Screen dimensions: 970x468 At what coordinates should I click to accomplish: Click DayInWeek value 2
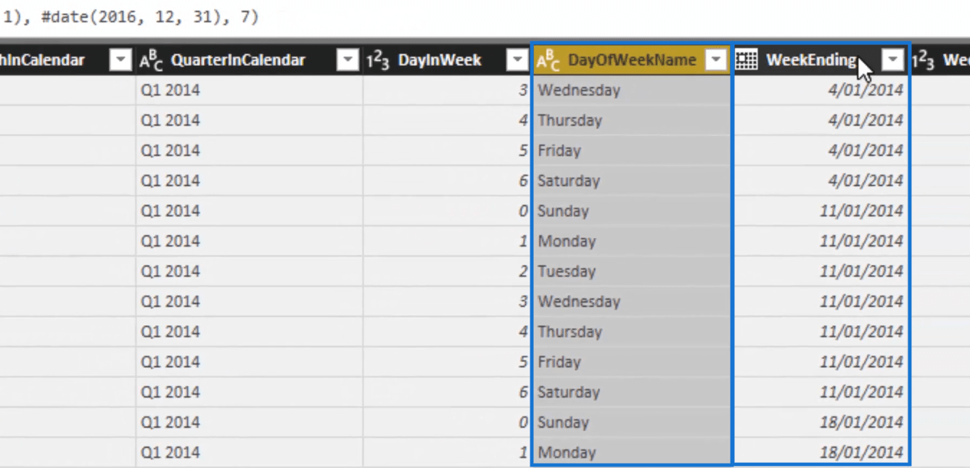447,271
